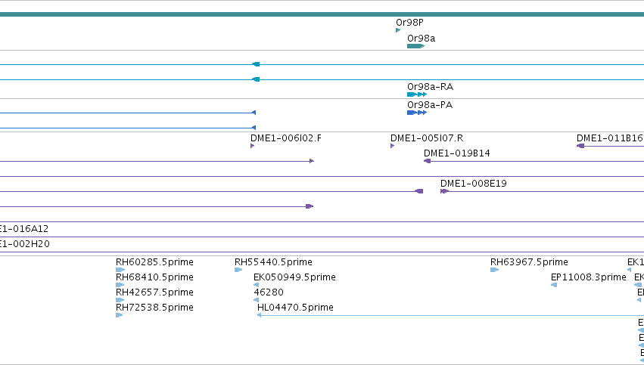
Task: Click the EK050949.5prime EST arrow
Action: coord(257,285)
